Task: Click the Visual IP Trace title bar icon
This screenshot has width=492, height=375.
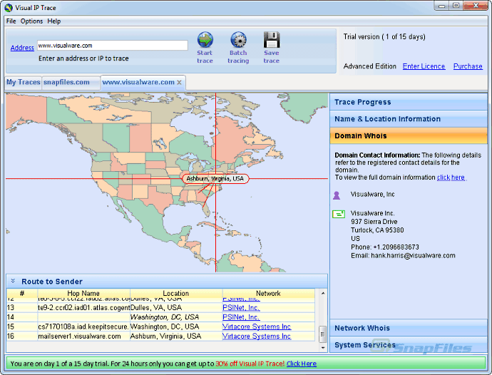Action: (9, 8)
